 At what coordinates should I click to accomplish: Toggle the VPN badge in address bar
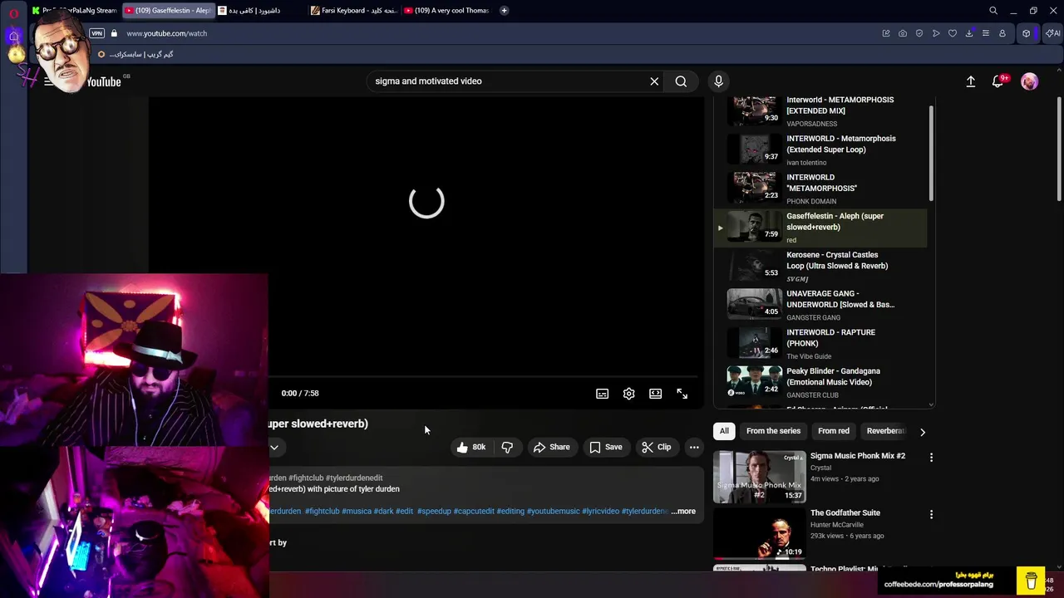pos(97,33)
